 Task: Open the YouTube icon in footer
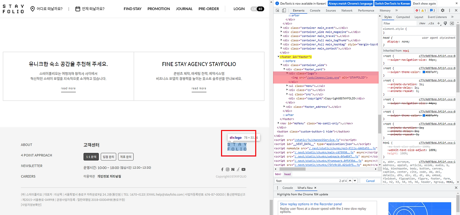(x=244, y=169)
